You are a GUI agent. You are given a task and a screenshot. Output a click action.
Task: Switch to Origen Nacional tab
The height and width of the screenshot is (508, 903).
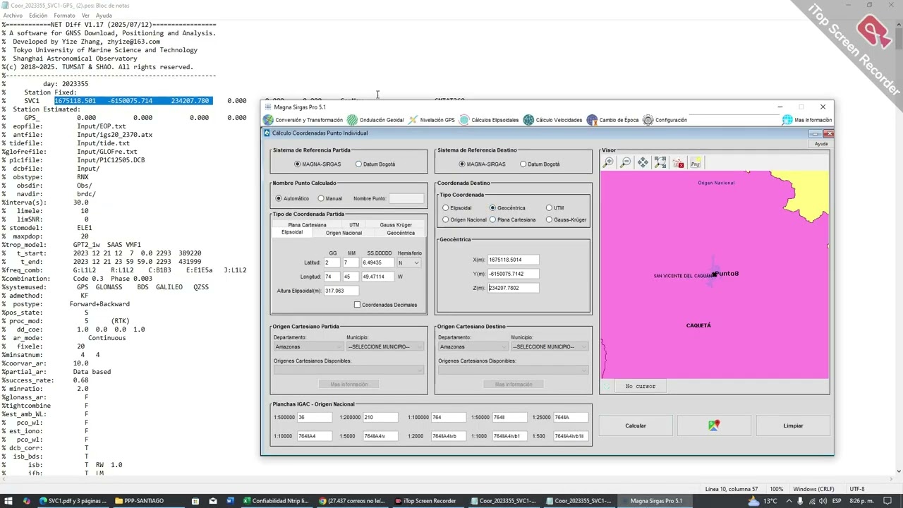point(344,233)
